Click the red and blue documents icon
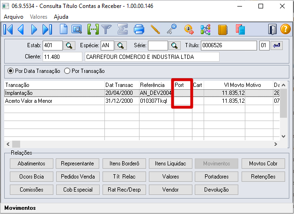 tap(240, 29)
